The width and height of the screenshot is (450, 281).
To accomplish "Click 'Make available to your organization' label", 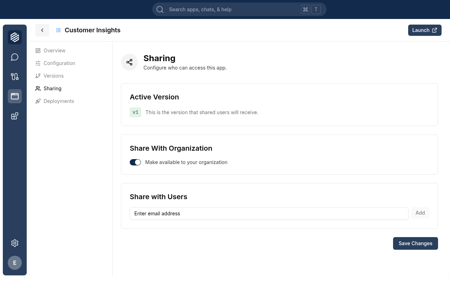I will pos(186,162).
